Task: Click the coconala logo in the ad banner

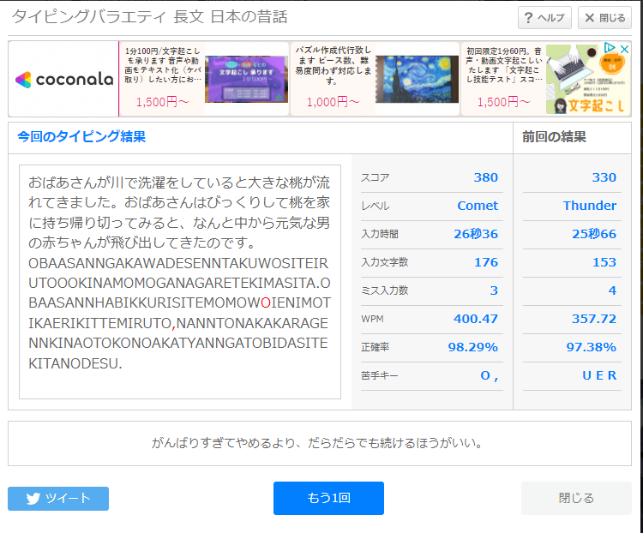Action: click(x=64, y=79)
